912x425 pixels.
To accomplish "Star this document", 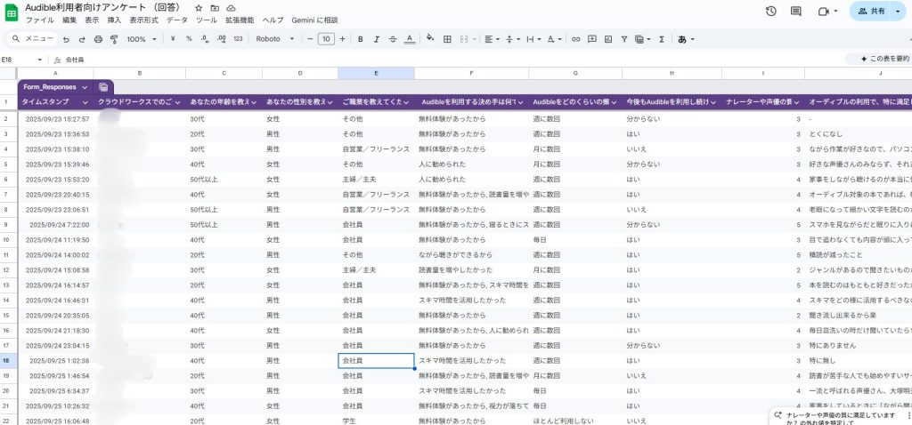I will click(x=199, y=8).
